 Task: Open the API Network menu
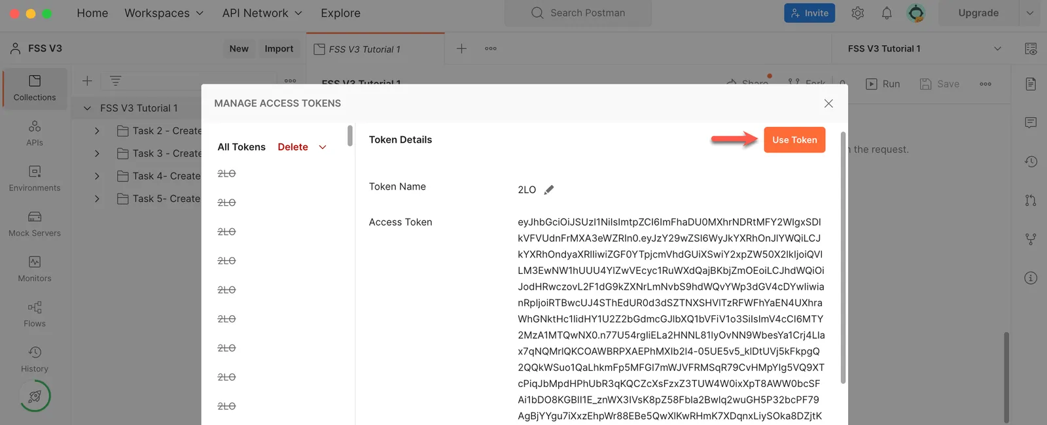pyautogui.click(x=262, y=13)
